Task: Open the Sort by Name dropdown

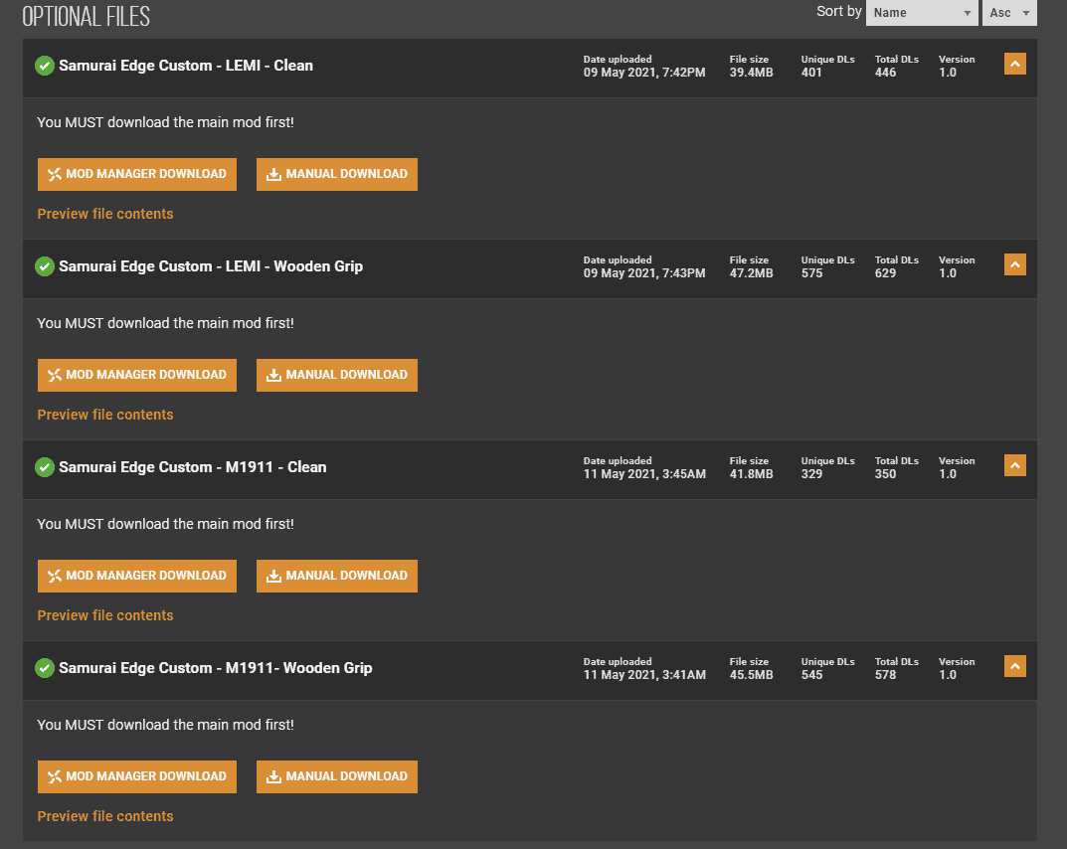Action: click(x=922, y=12)
